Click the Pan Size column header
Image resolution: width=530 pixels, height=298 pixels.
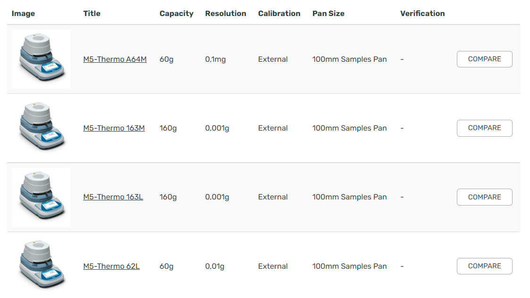328,14
